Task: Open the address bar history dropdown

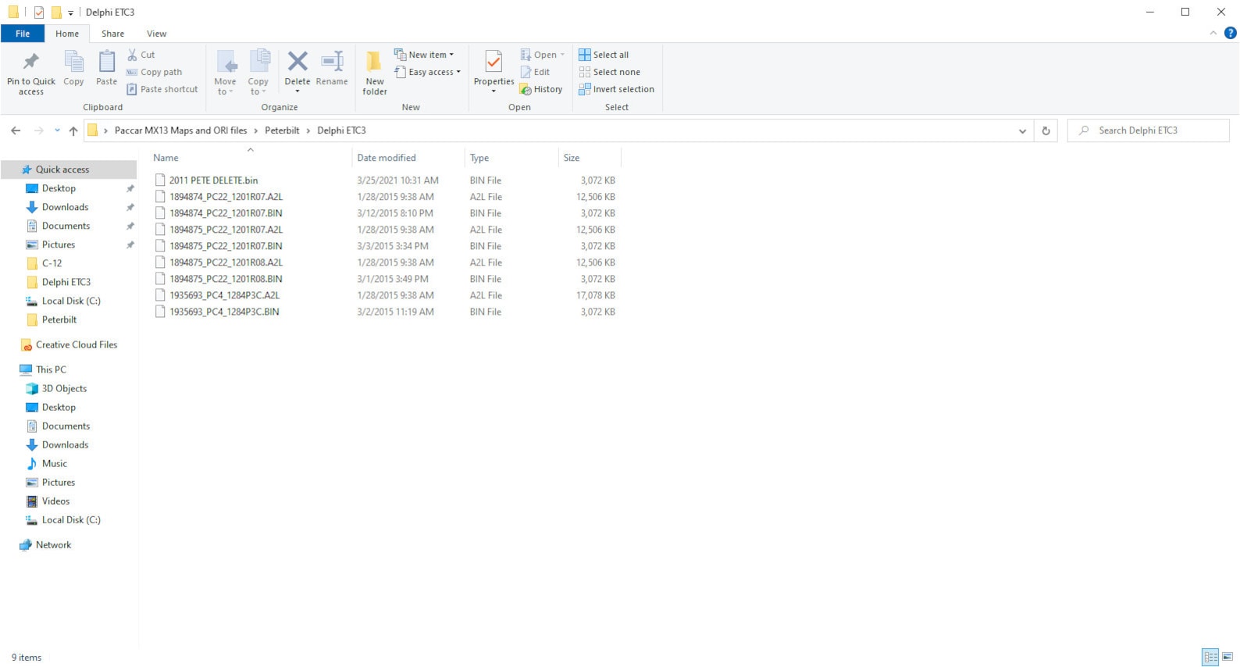Action: 1022,131
